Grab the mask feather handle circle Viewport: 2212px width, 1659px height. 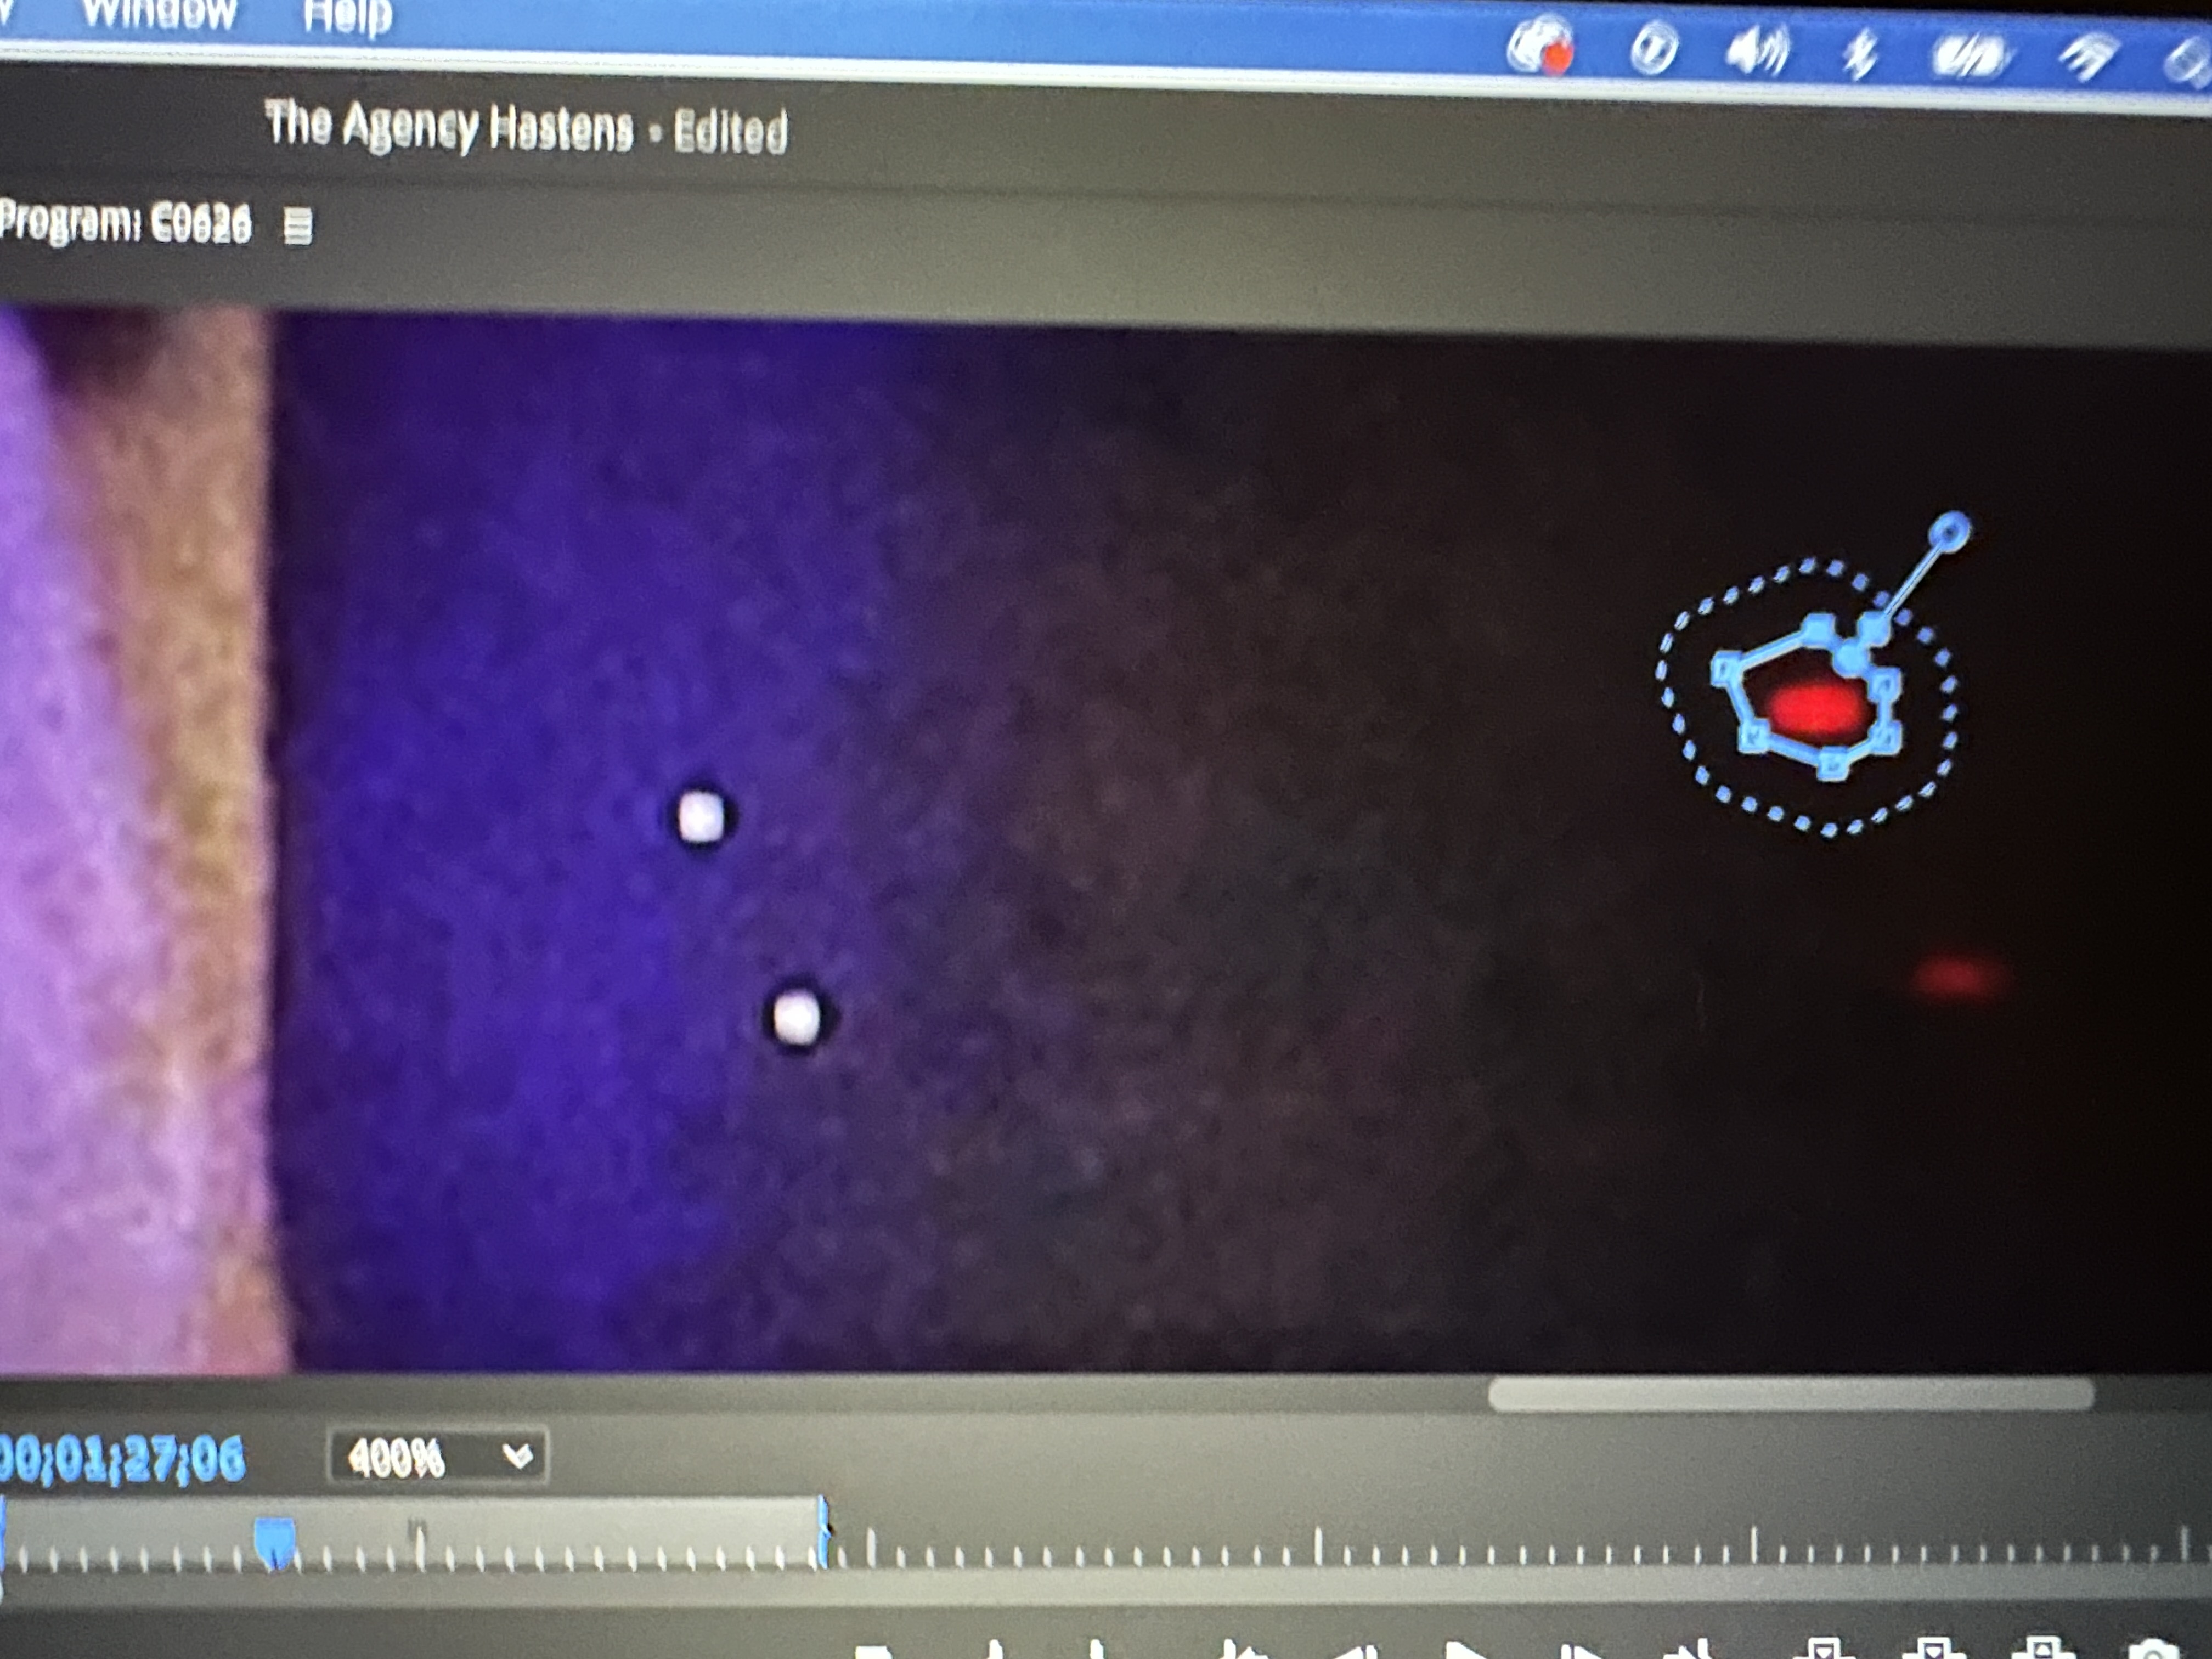1949,532
